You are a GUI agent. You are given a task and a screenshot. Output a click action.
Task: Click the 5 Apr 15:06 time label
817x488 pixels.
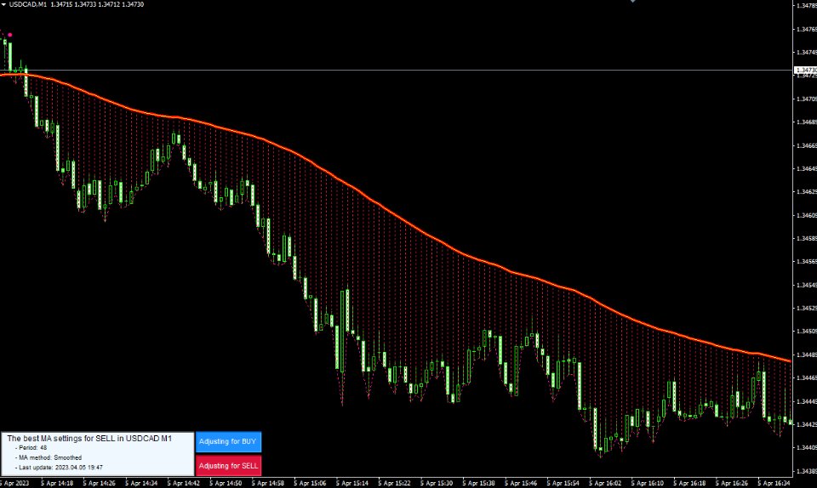(311, 483)
